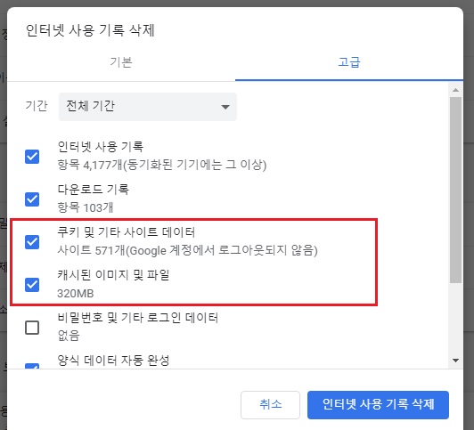Click the blue 인터넷 사용 기록 삭제 button
The width and height of the screenshot is (474, 430).
pos(378,404)
